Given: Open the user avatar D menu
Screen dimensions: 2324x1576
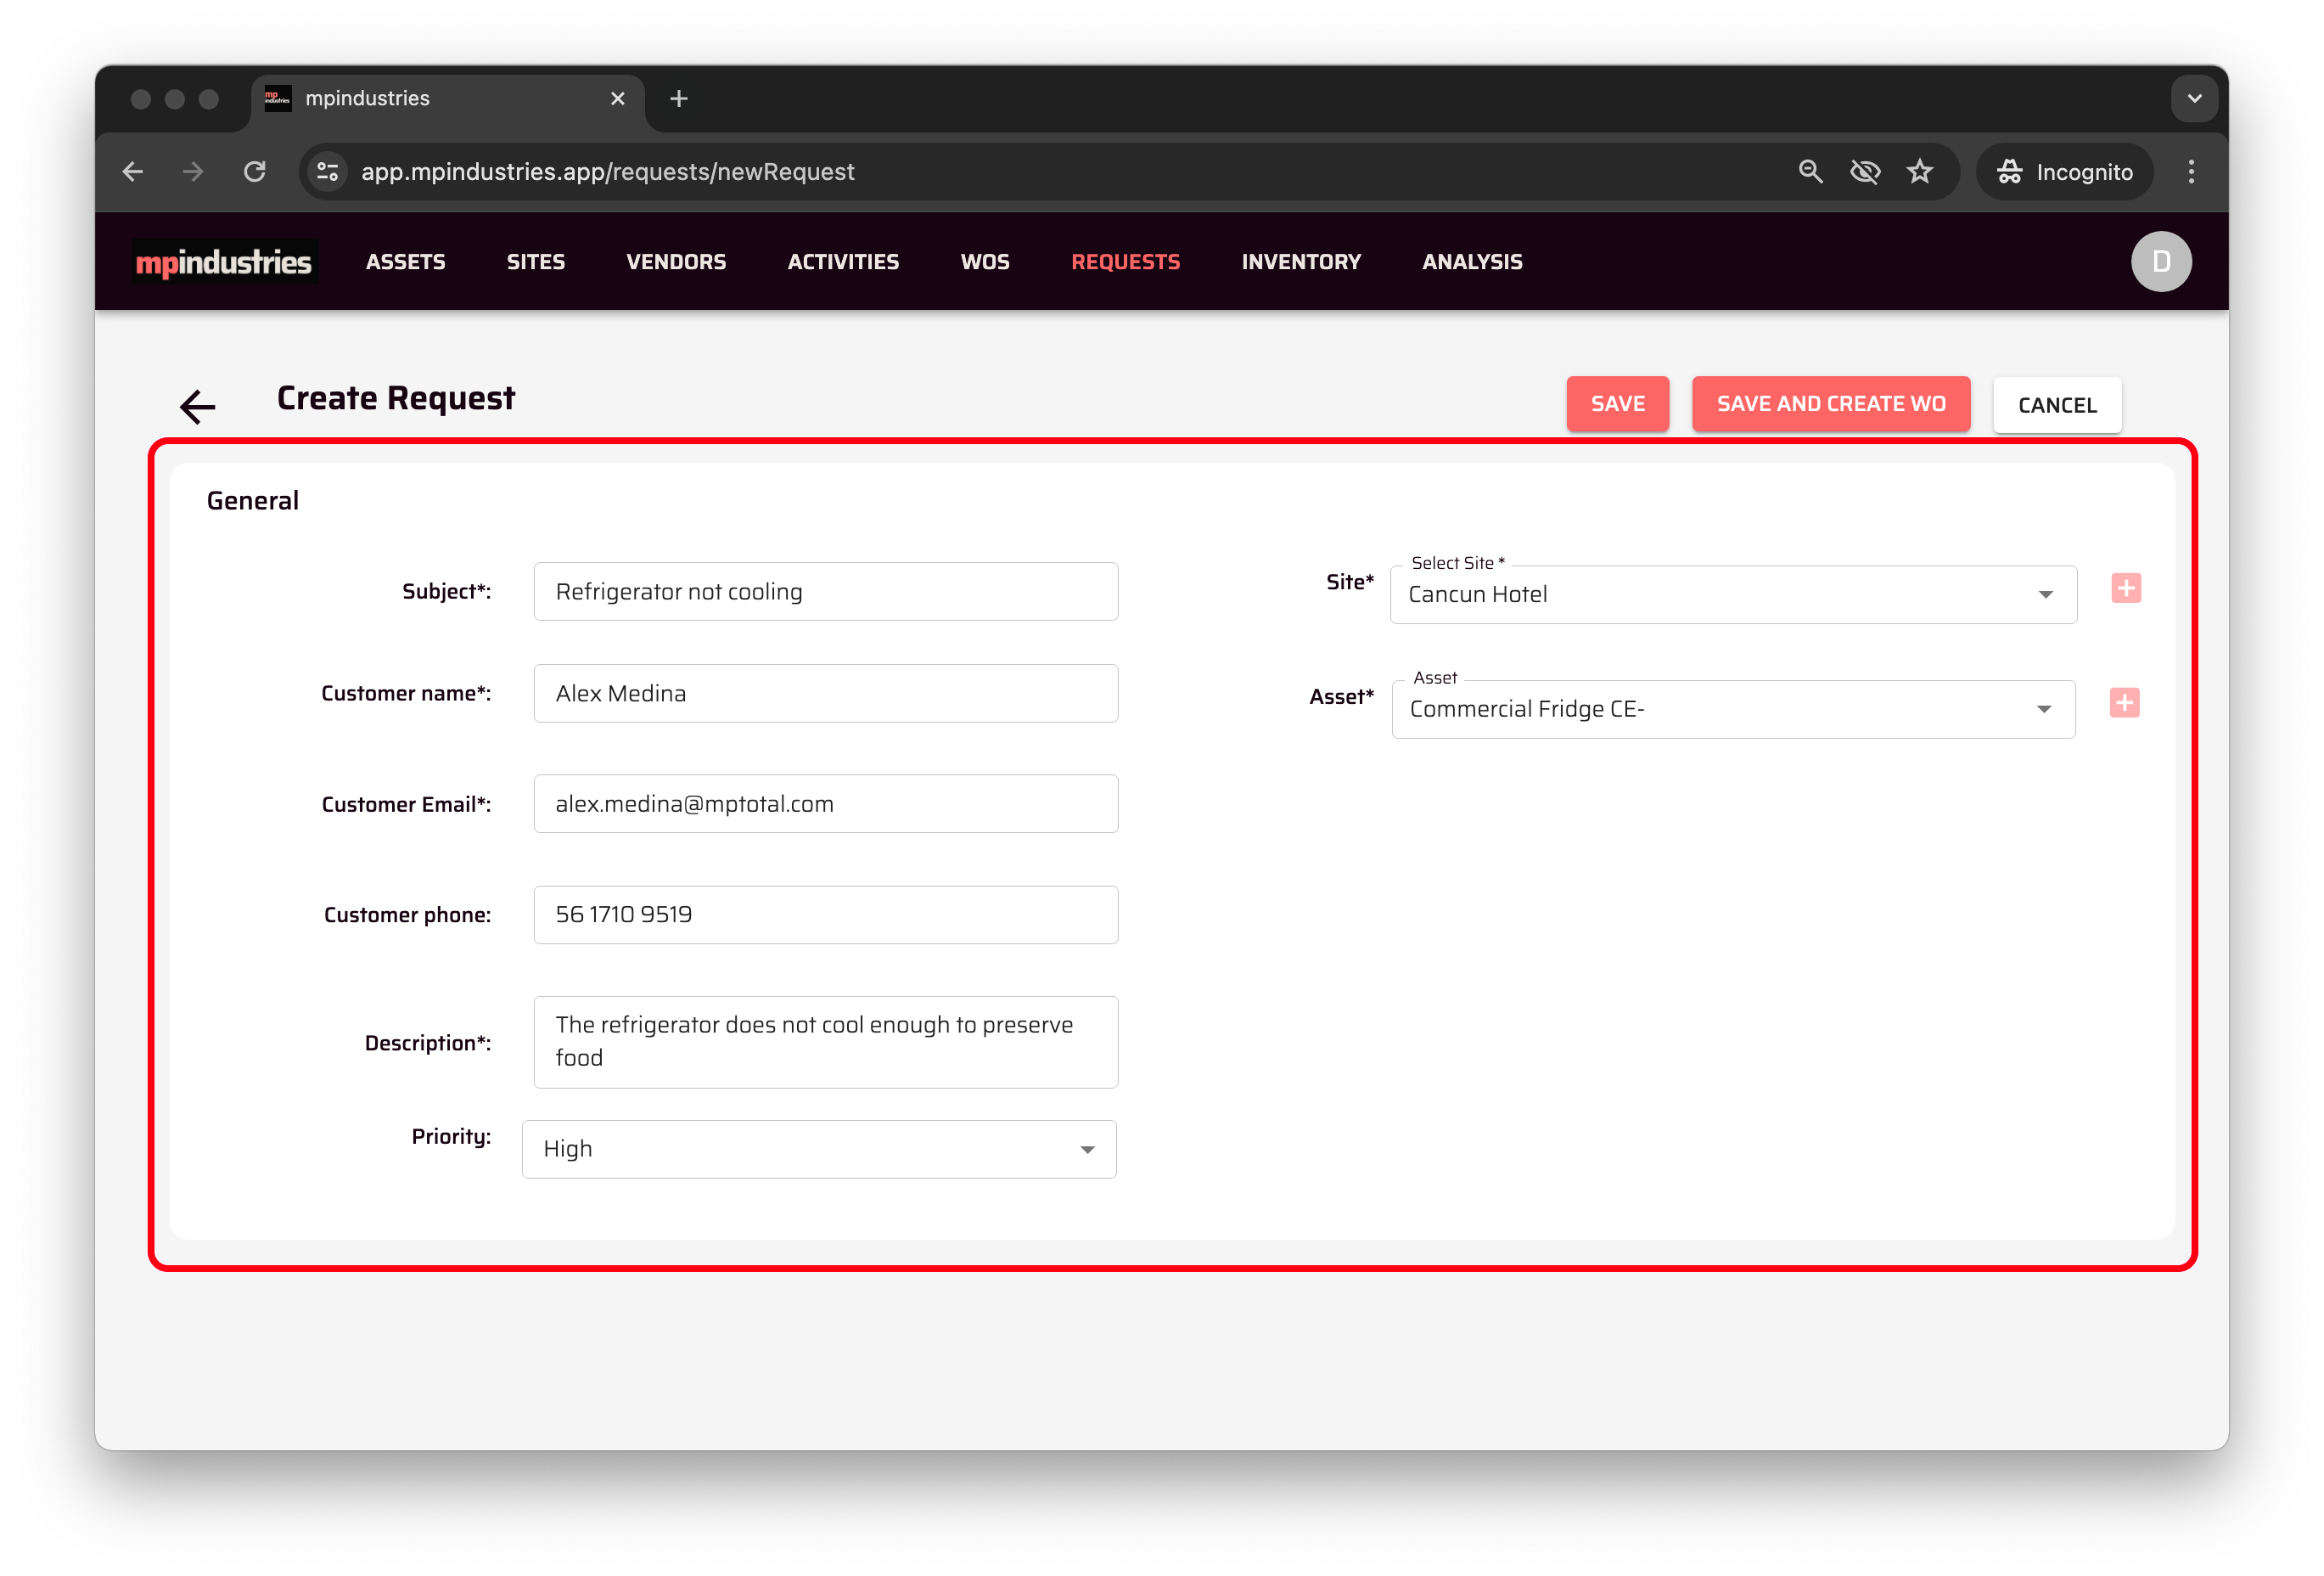Looking at the screenshot, I should click(2160, 262).
